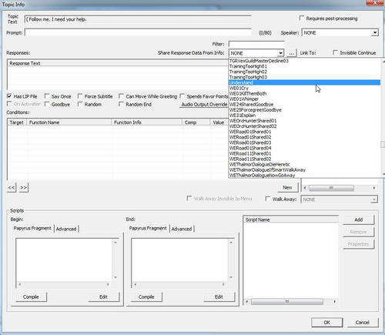Viewport: 385px width, 335px height.
Task: Open the End Papyrus Fragment tab
Action: [x=148, y=228]
